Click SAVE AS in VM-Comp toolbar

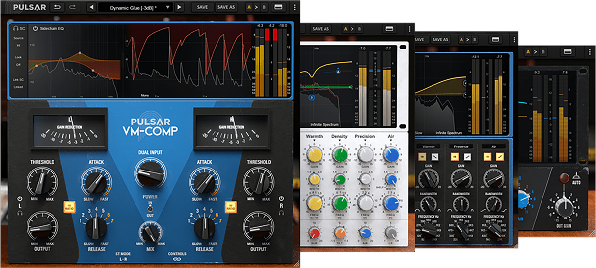(x=226, y=7)
